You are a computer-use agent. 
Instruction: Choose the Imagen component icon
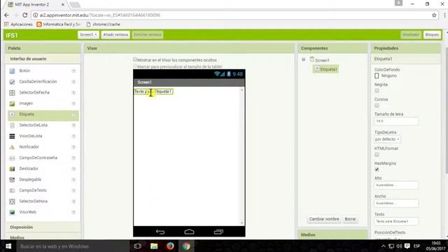(12, 104)
